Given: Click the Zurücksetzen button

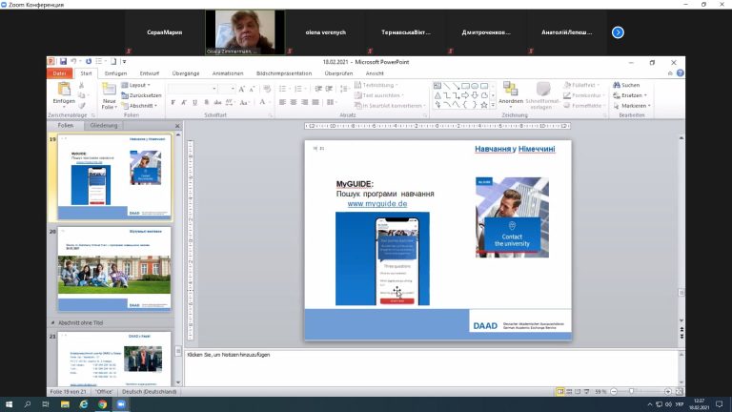Looking at the screenshot, I should (141, 95).
